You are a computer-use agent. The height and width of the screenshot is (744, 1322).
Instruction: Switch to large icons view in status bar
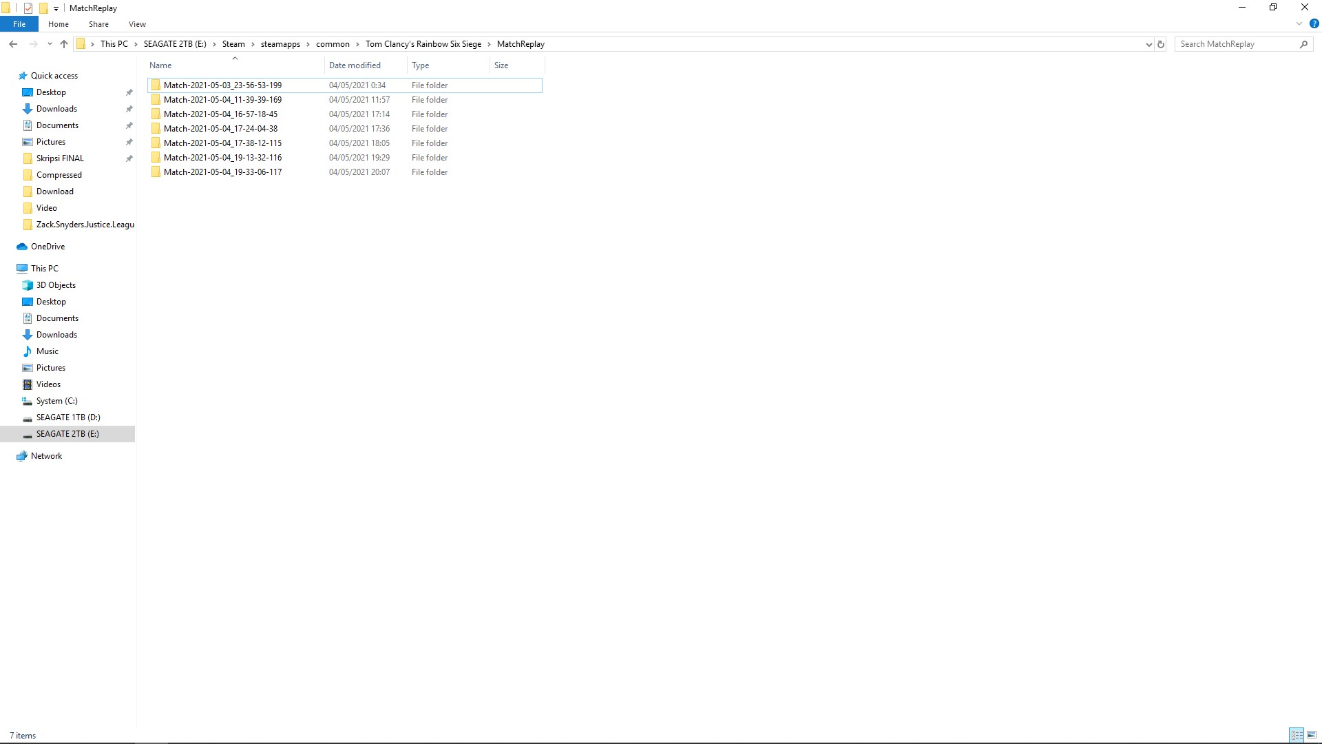pos(1312,735)
